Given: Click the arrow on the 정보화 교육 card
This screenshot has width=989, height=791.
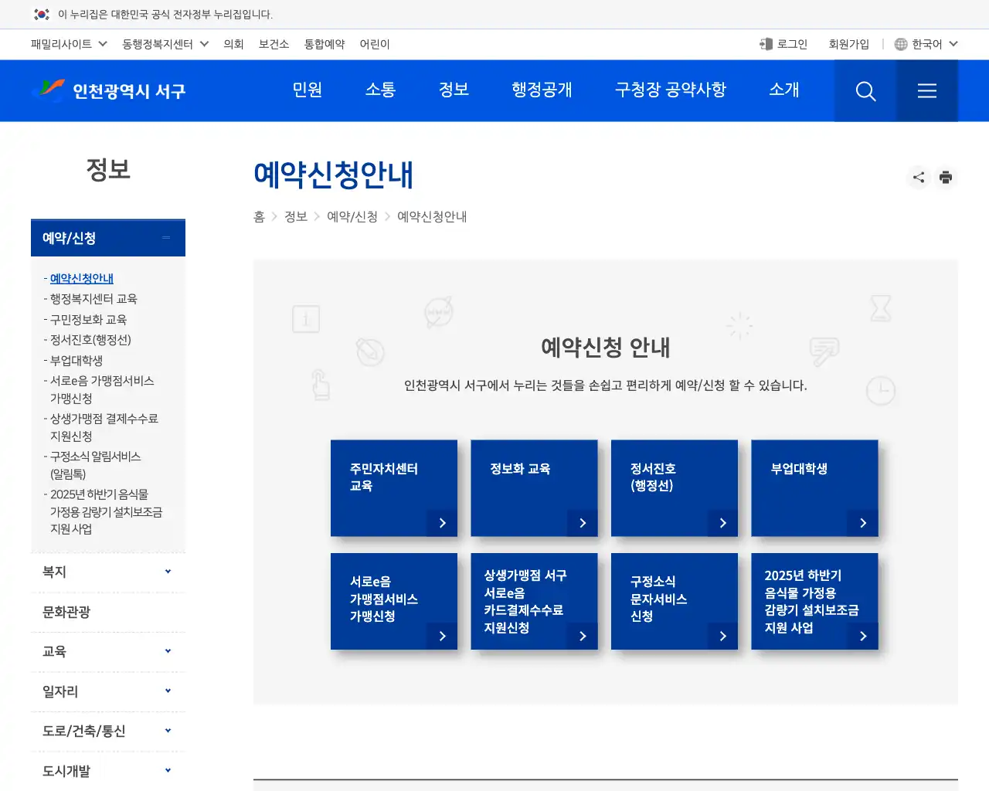Looking at the screenshot, I should [x=582, y=523].
